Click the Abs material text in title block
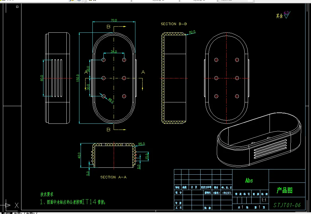The height and width of the screenshot is (214, 311). click(249, 180)
